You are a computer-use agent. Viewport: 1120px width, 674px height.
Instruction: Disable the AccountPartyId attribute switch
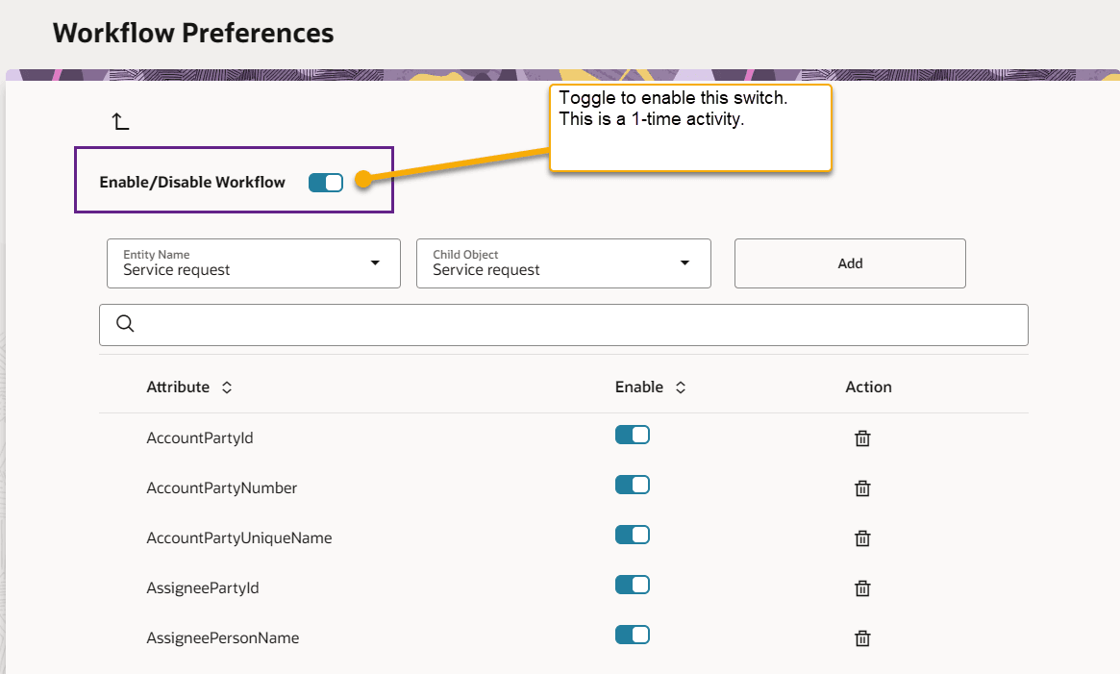(x=633, y=436)
